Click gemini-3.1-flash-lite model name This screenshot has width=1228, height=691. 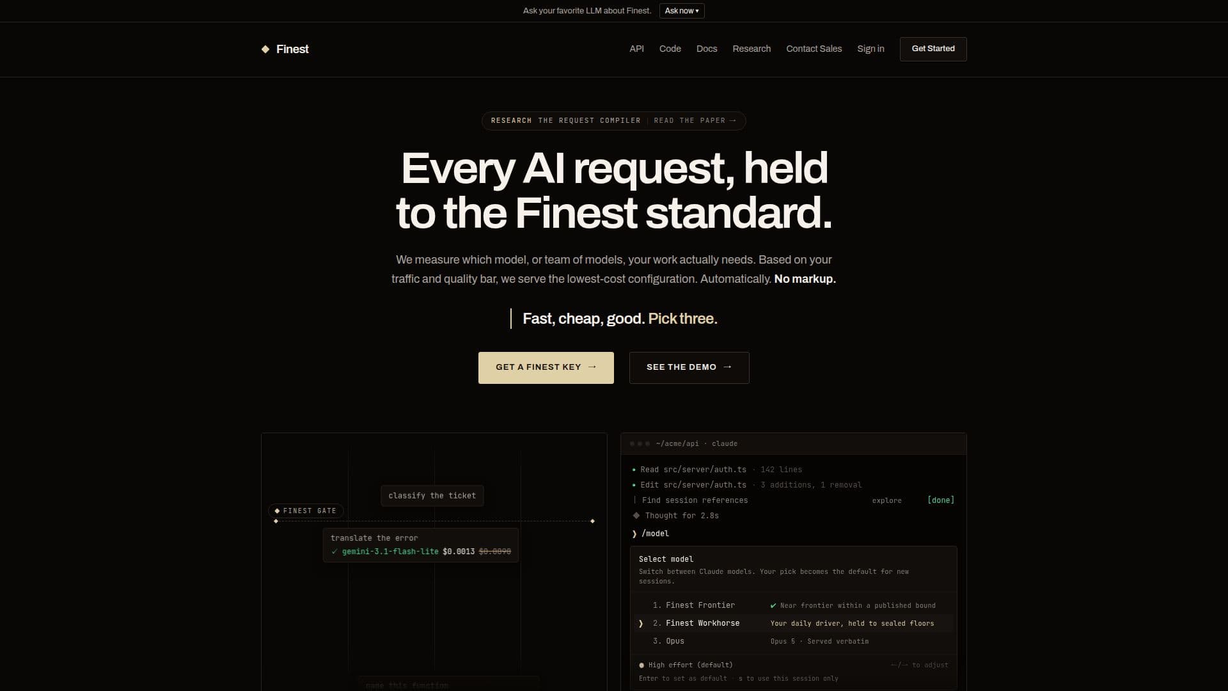pyautogui.click(x=390, y=552)
